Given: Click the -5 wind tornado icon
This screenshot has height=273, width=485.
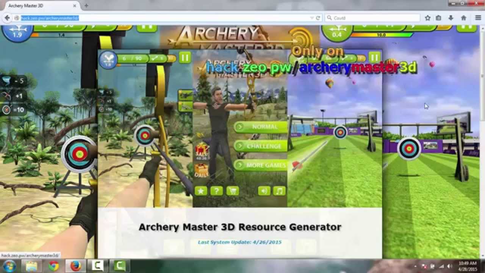Looking at the screenshot, I should pyautogui.click(x=13, y=81).
